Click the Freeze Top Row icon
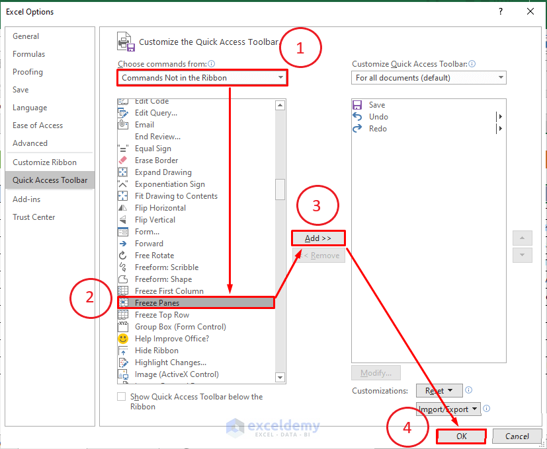Viewport: 547px width, 449px height. (x=123, y=315)
